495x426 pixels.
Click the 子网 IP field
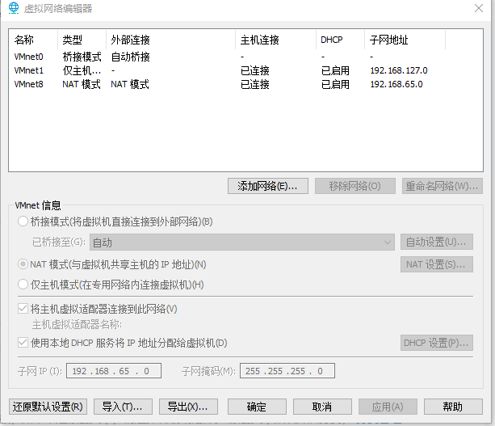tap(114, 371)
